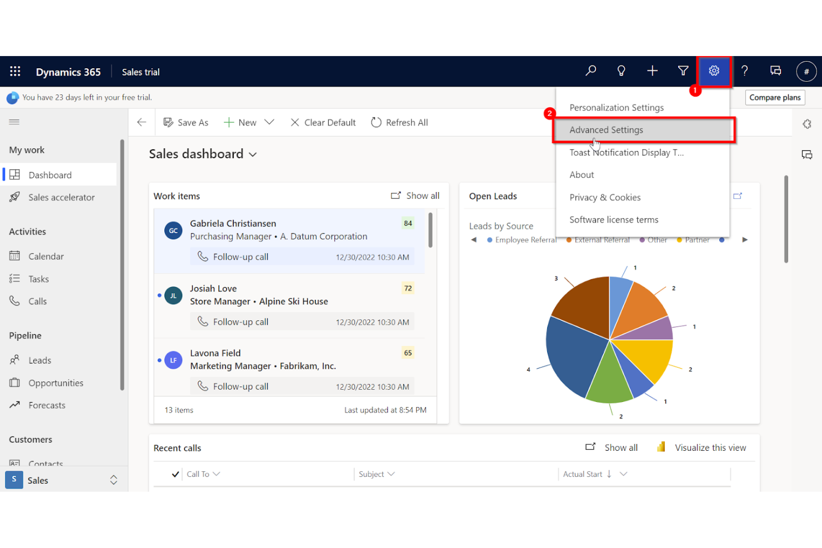Image resolution: width=822 pixels, height=548 pixels.
Task: Click Show all in Work items
Action: coord(415,195)
